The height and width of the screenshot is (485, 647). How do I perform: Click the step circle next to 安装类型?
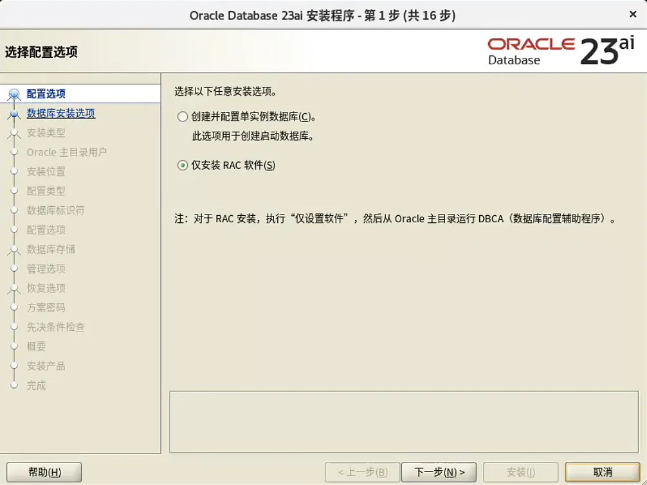14,132
